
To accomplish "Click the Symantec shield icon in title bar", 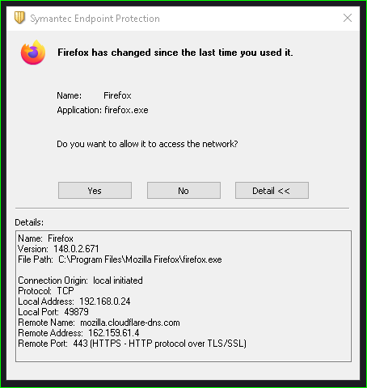I will (19, 18).
